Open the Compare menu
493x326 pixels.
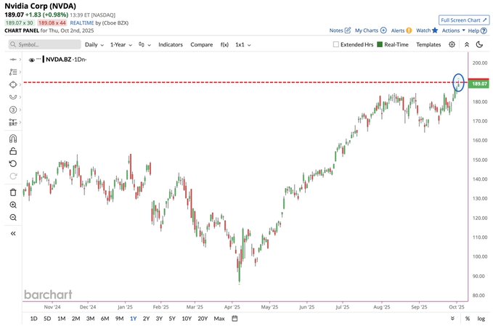pyautogui.click(x=202, y=44)
